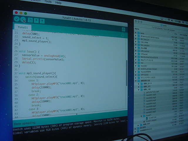Click the Open sketch up-arrow icon

pyautogui.click(x=36, y=21)
